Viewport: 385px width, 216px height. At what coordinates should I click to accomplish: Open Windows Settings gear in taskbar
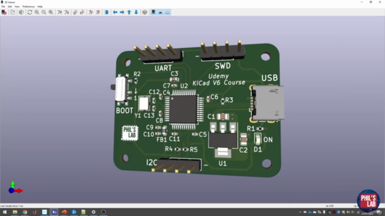click(94, 212)
